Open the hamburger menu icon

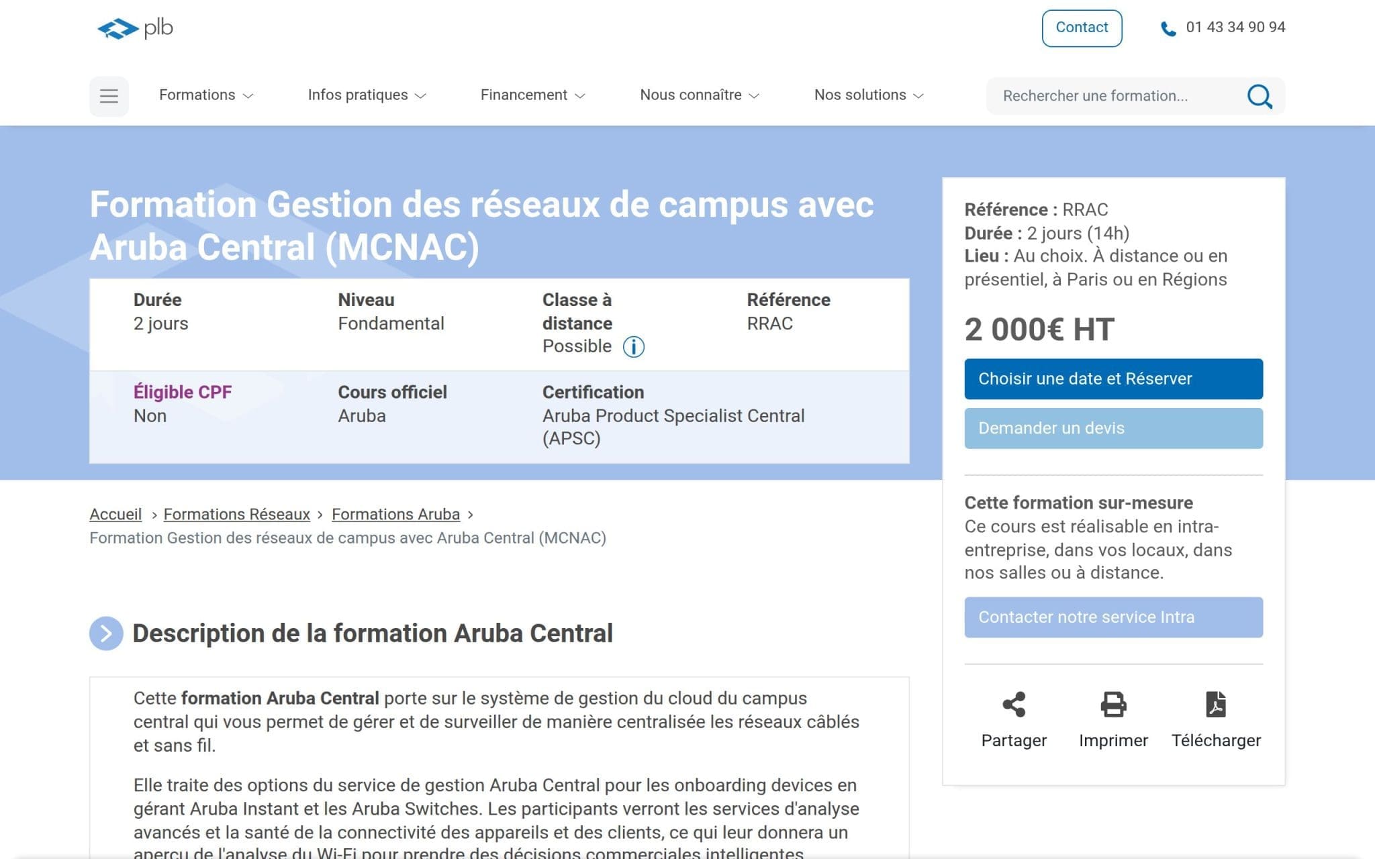(109, 96)
